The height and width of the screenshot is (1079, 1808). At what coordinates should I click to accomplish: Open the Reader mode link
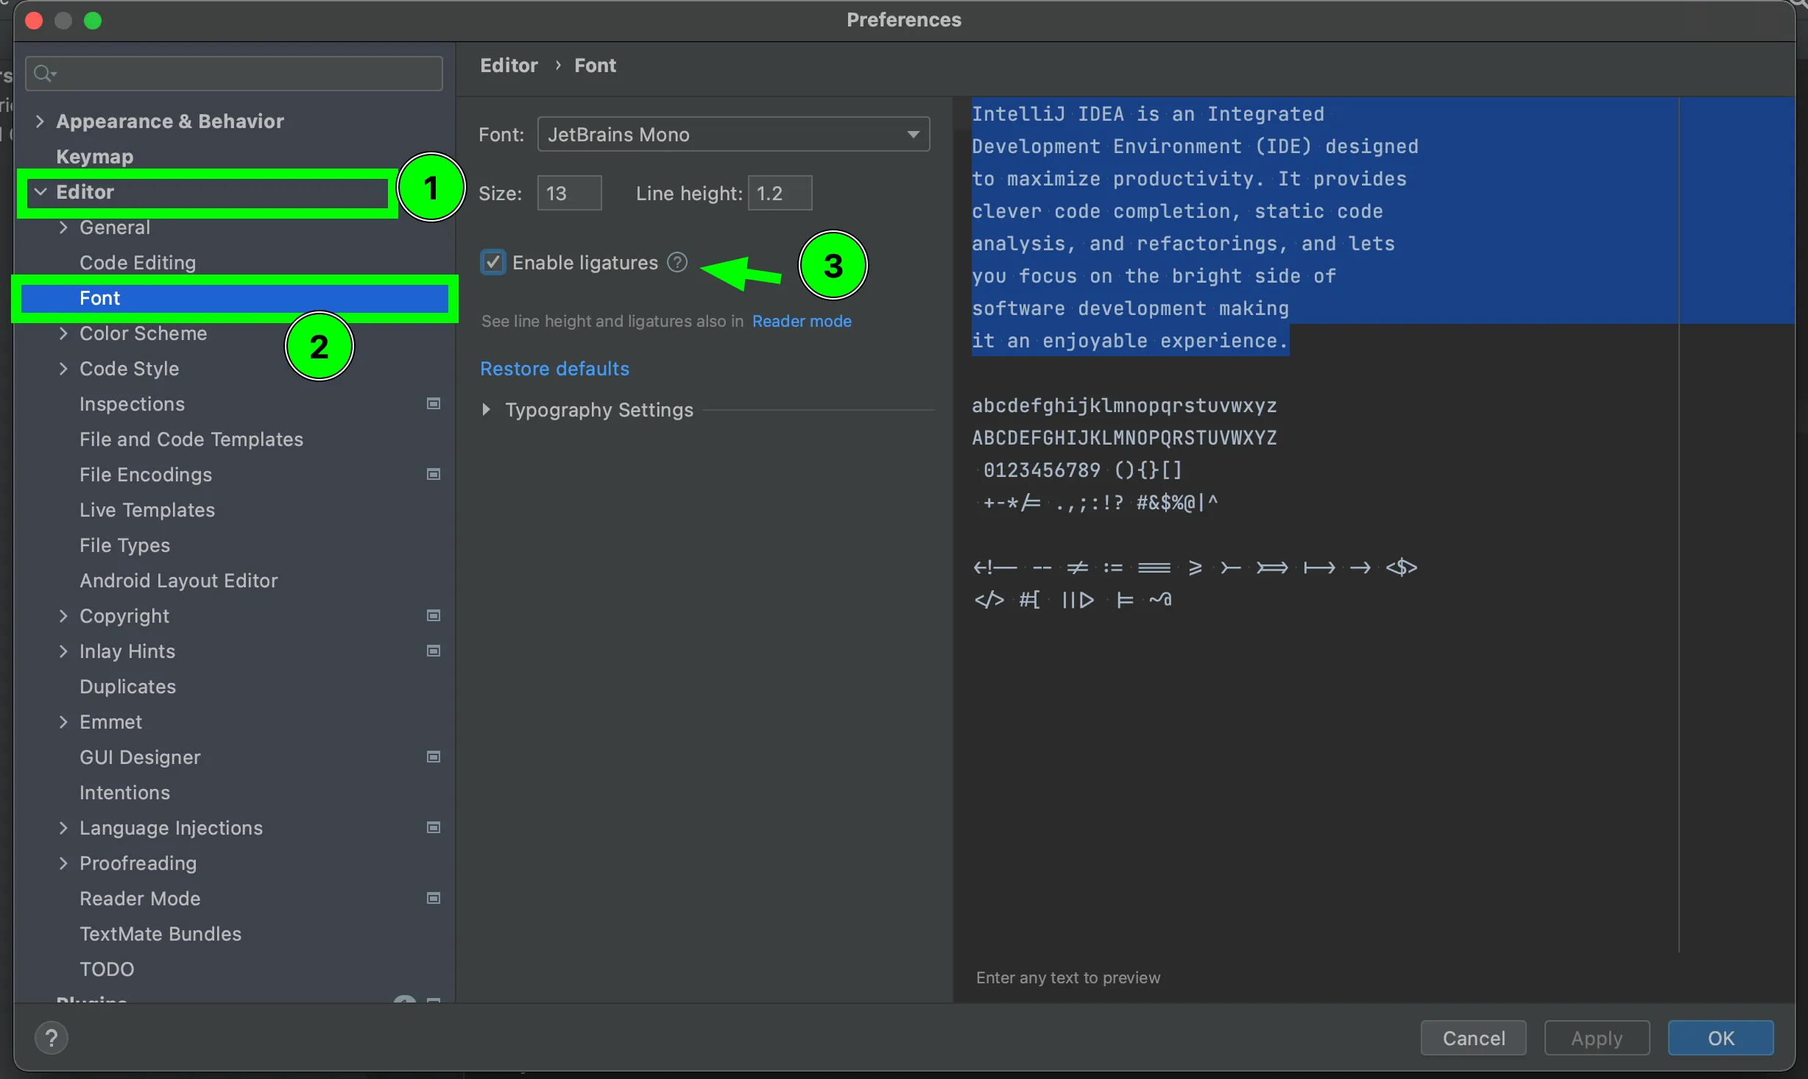801,321
